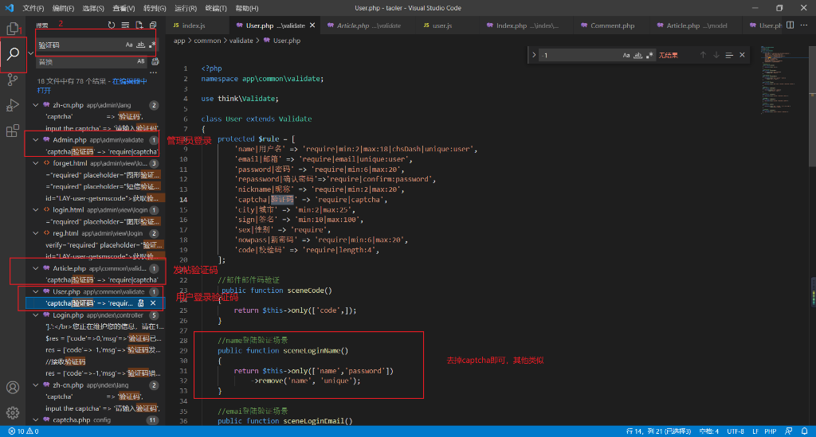Collapse the Article.php search result group
The image size is (816, 437).
click(36, 269)
